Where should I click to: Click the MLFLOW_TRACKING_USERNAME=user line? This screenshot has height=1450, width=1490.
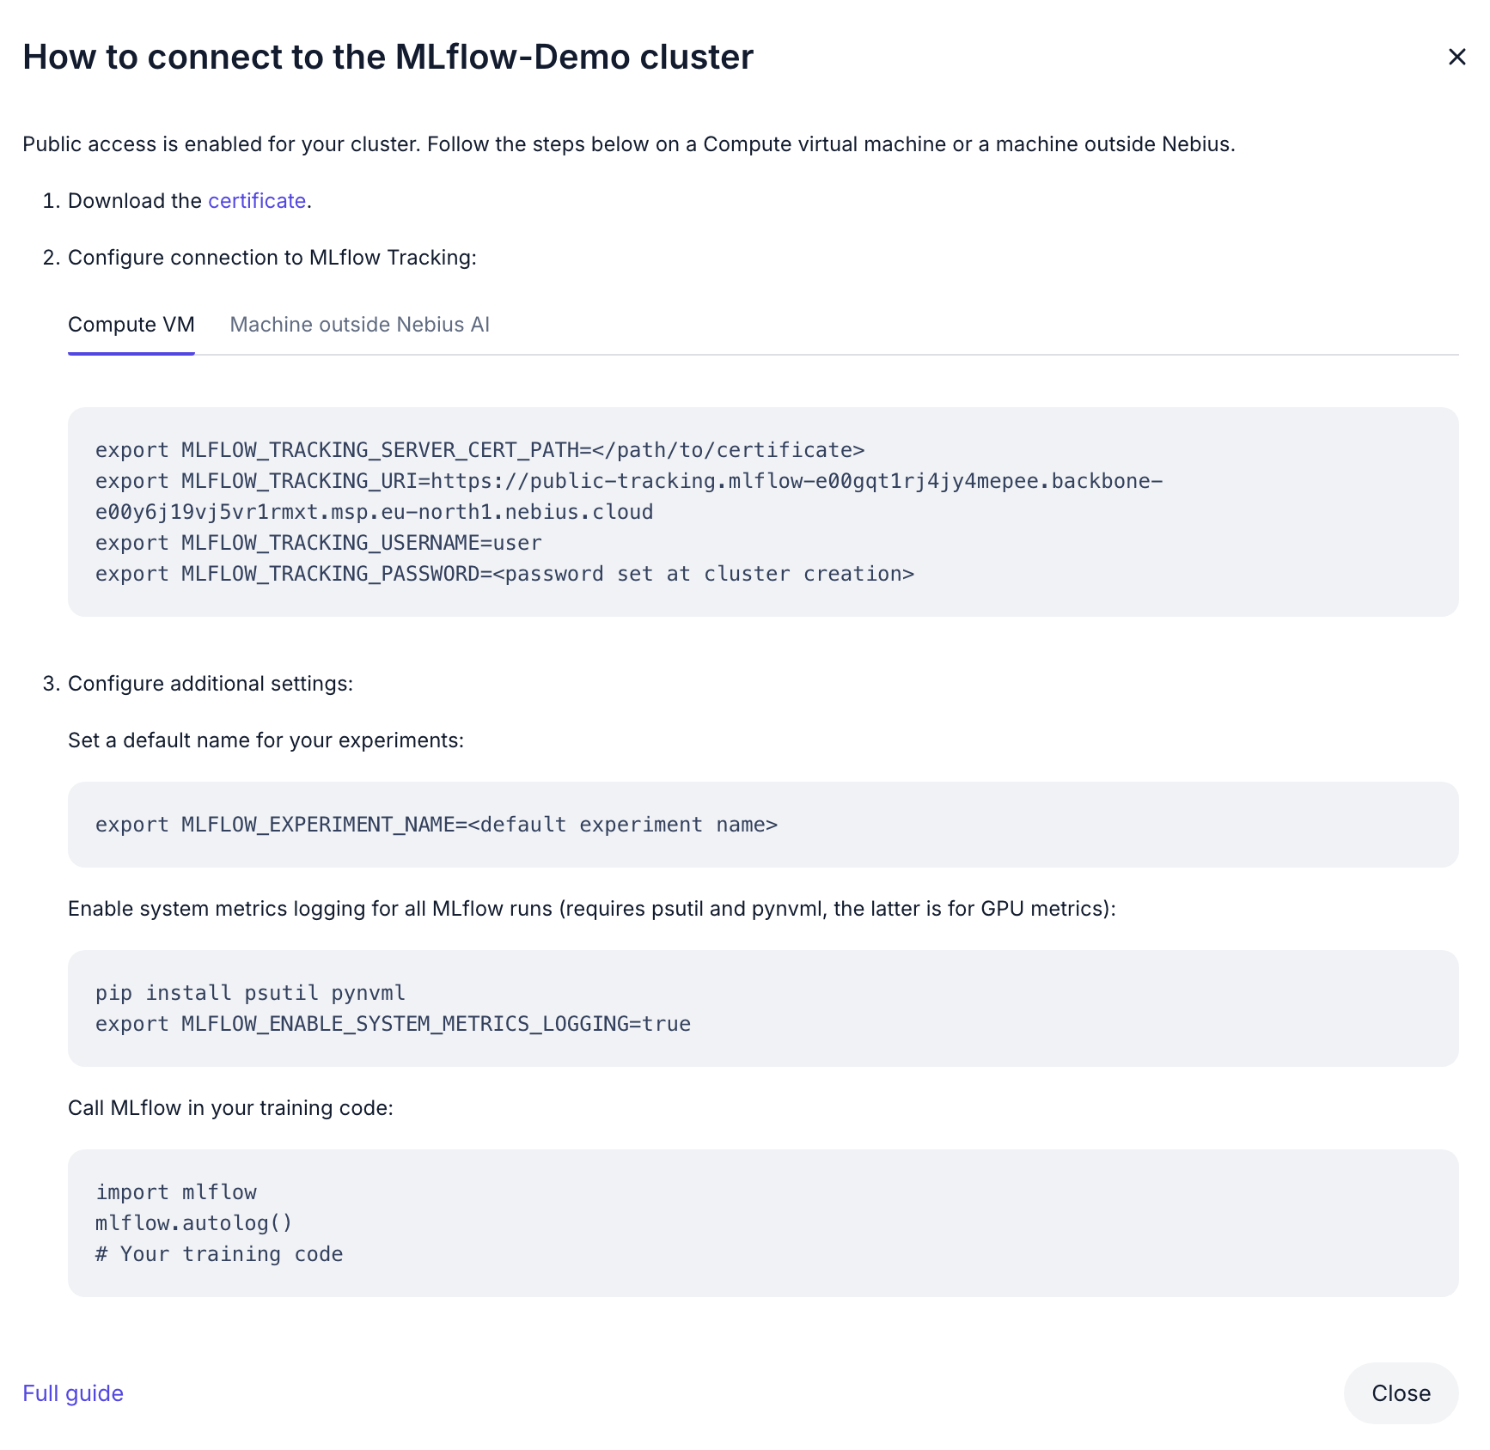point(318,543)
